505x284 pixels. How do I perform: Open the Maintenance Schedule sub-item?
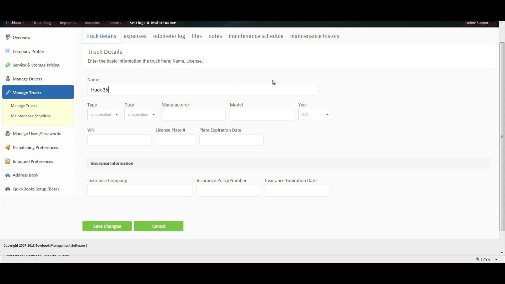click(31, 116)
